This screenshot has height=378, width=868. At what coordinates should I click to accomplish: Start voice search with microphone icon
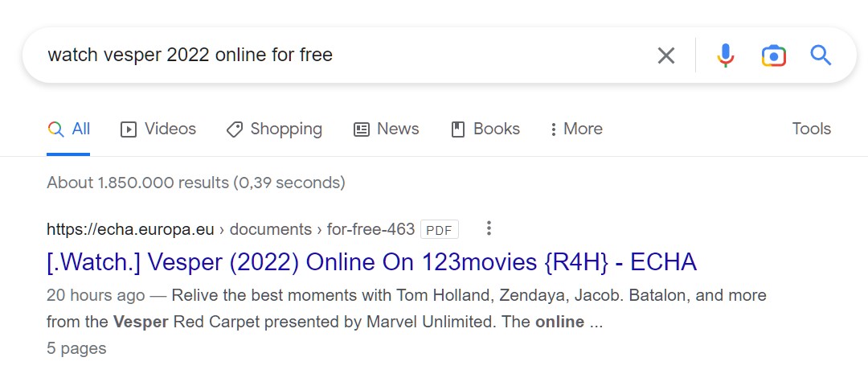click(725, 55)
